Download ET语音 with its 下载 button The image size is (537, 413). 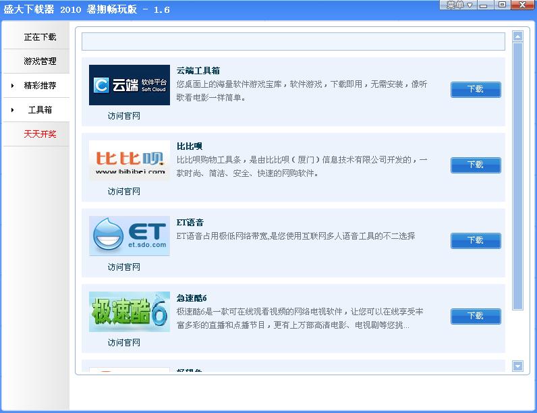point(476,241)
